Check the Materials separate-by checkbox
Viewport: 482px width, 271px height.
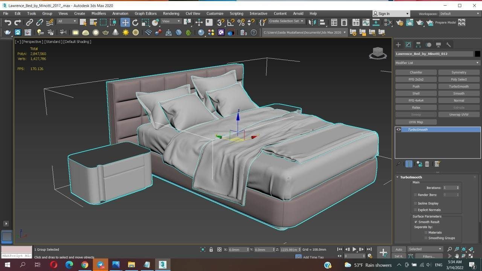point(426,233)
